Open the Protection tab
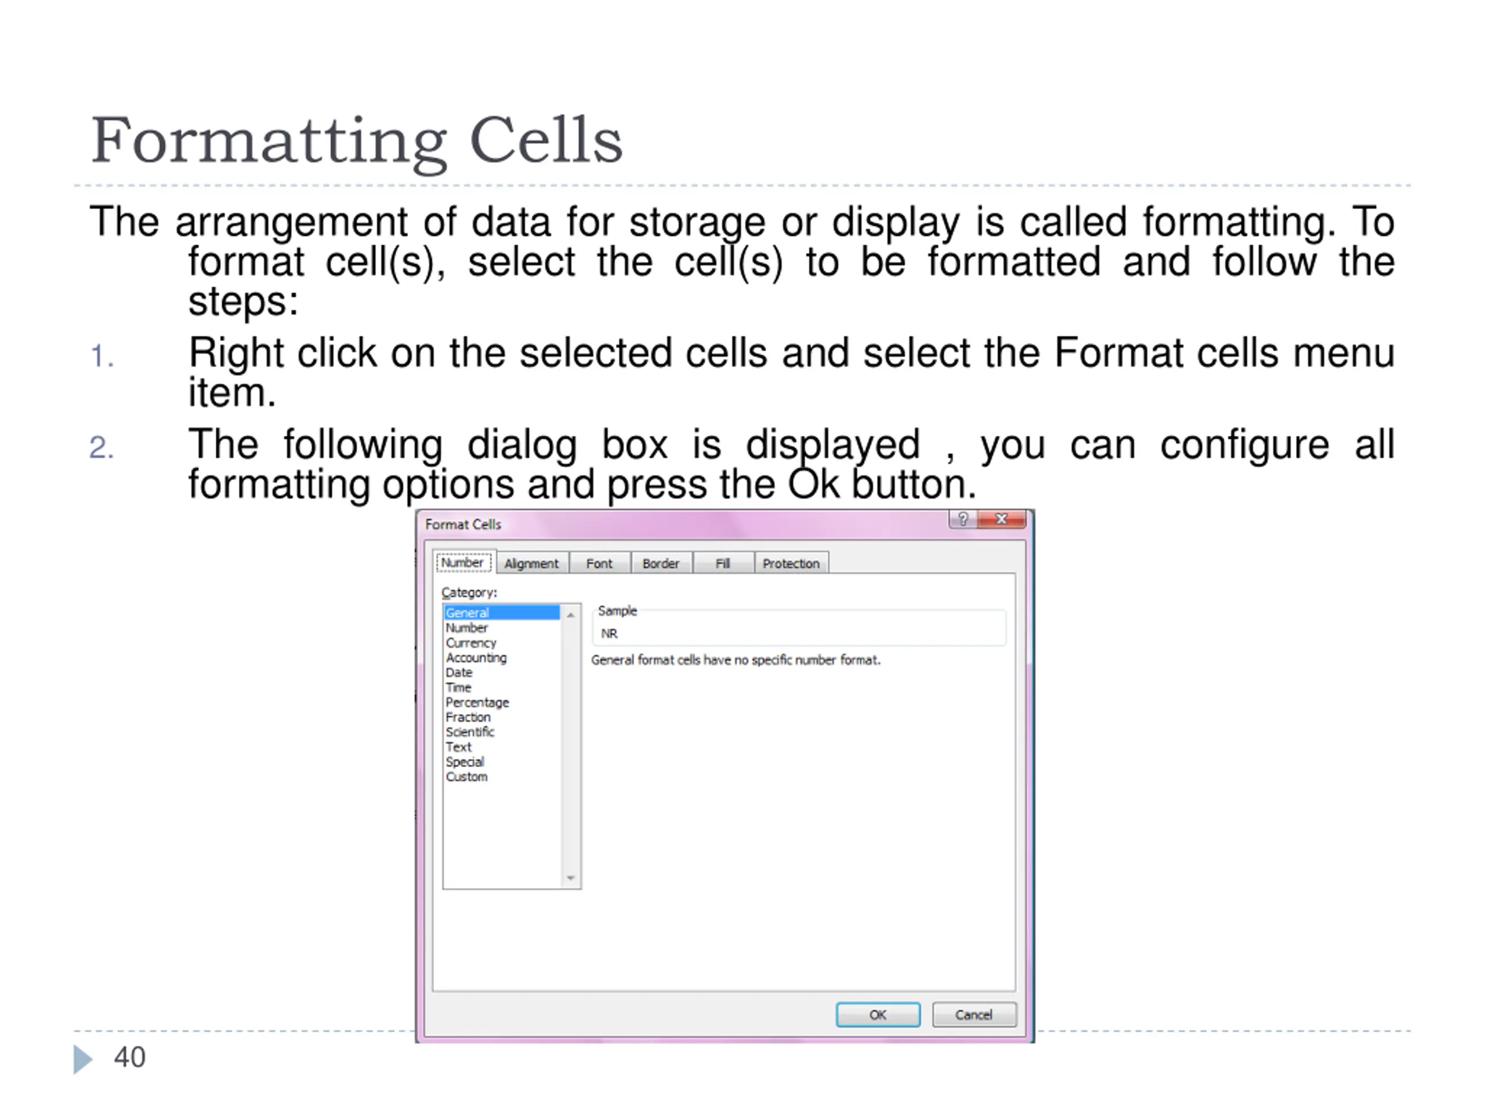The width and height of the screenshot is (1485, 1113). (791, 563)
